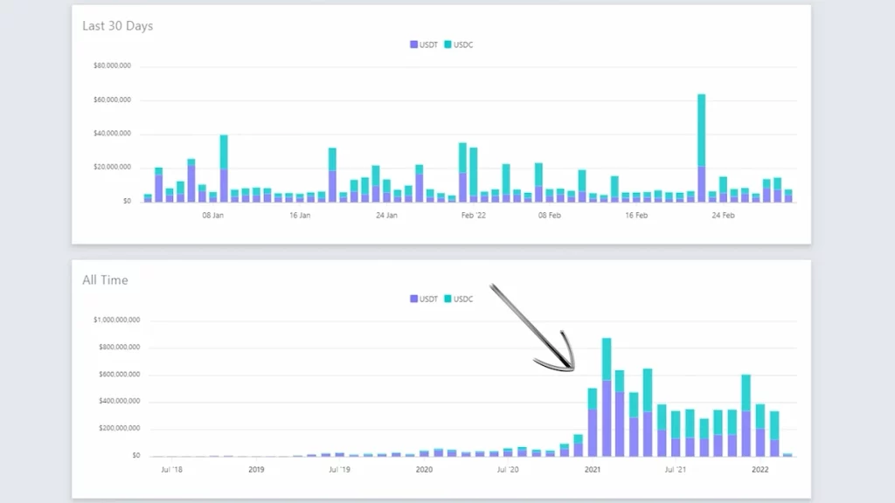Click the Feb '22 x-axis label
The width and height of the screenshot is (895, 503).
473,215
